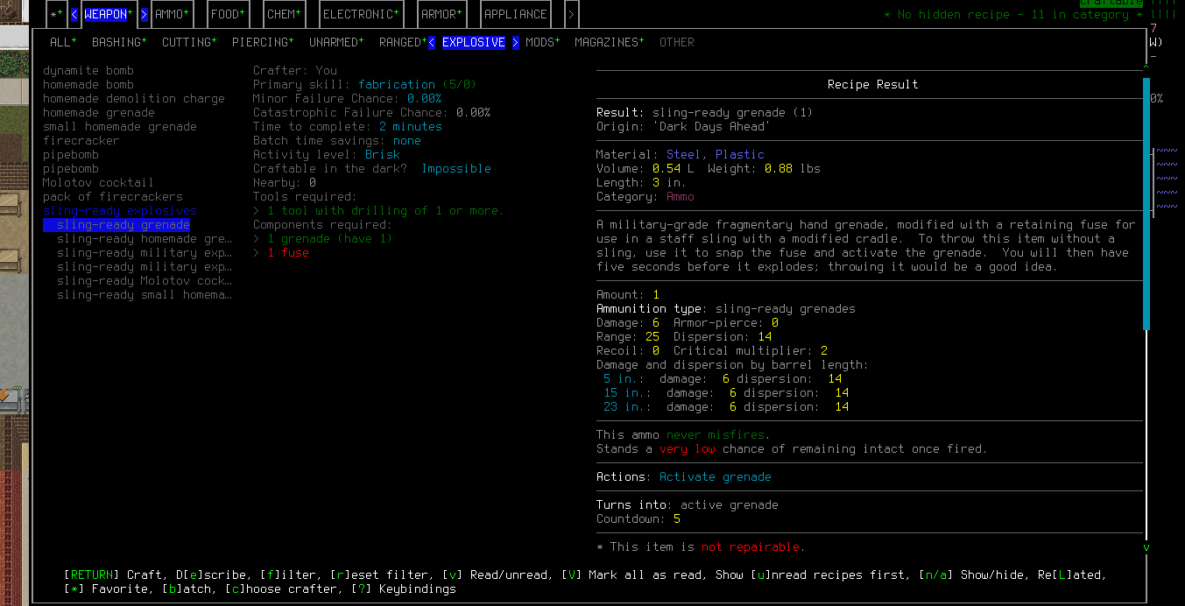The height and width of the screenshot is (606, 1185).
Task: Click the [RETURN] Craft command
Action: tap(113, 574)
